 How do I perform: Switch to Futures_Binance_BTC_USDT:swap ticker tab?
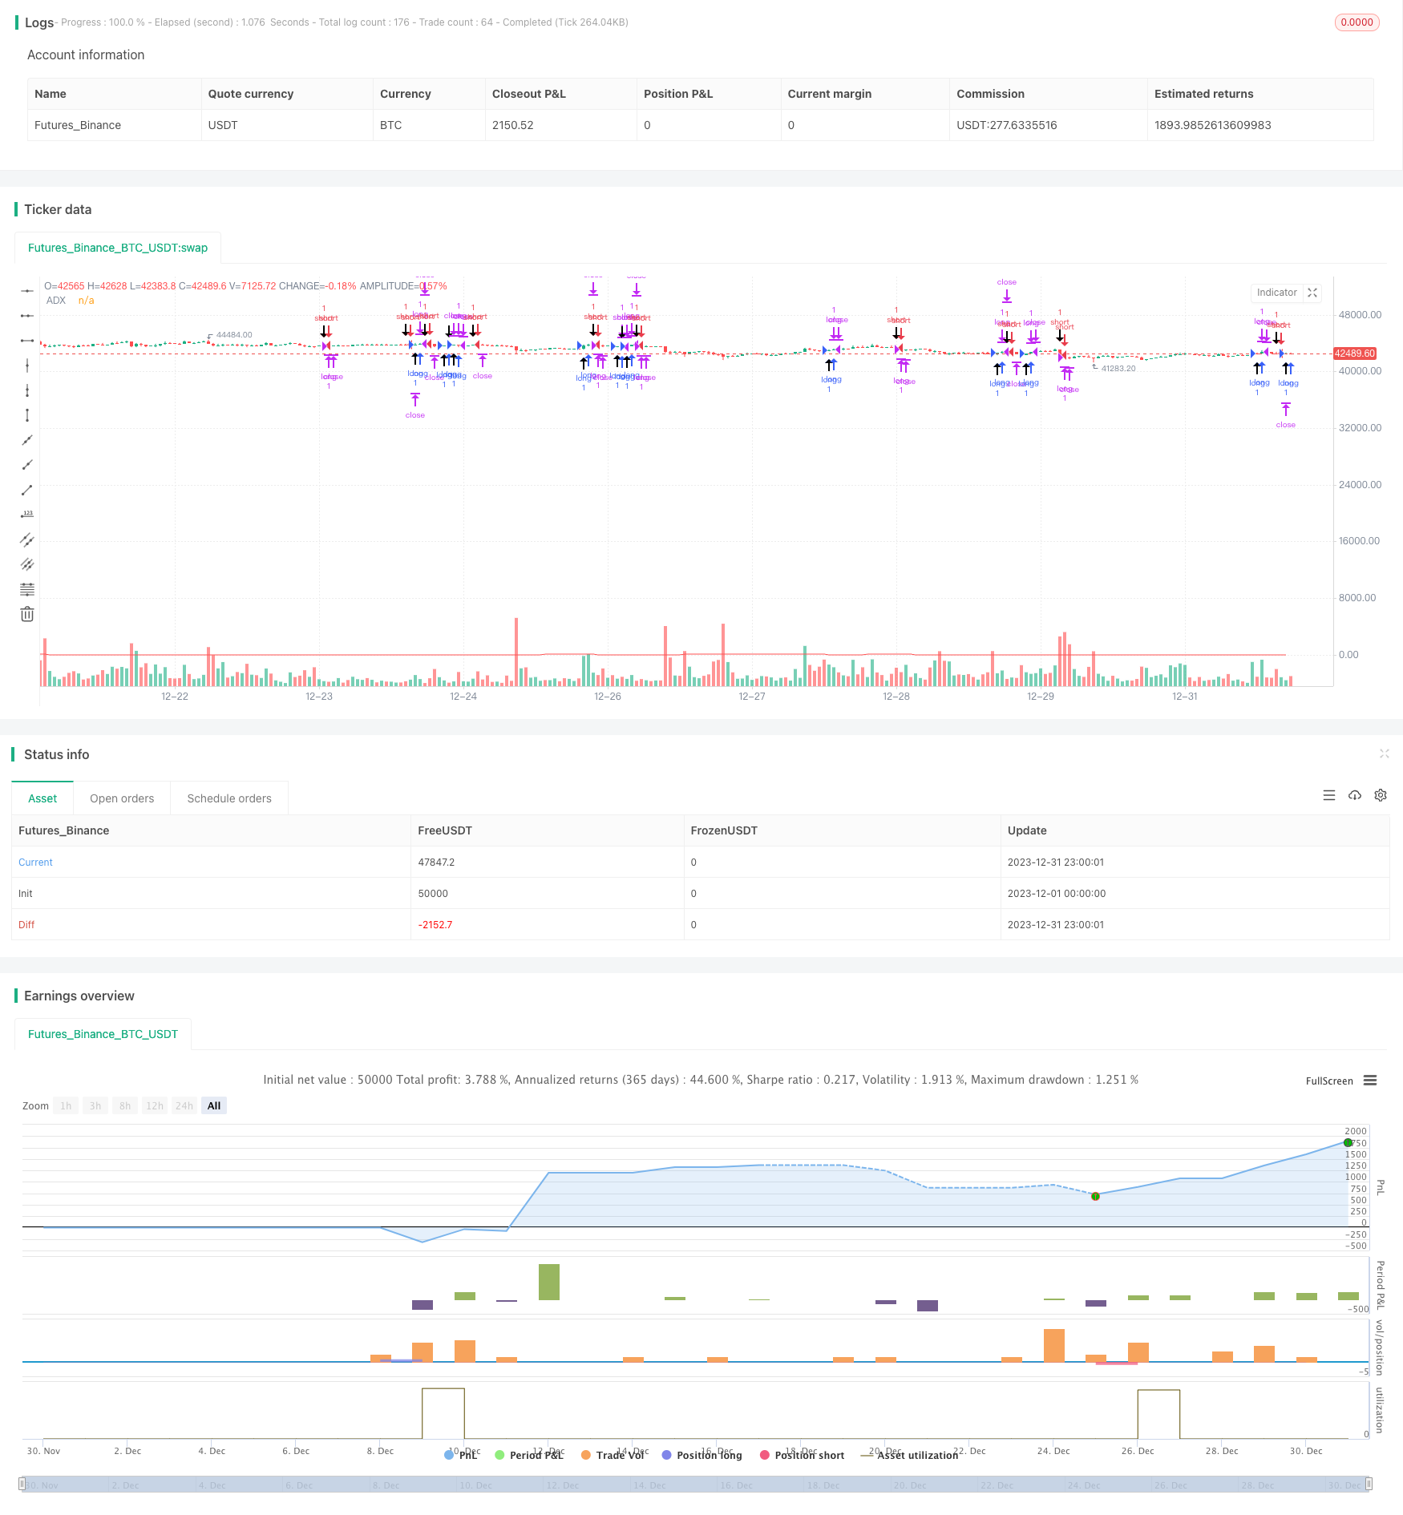[118, 248]
